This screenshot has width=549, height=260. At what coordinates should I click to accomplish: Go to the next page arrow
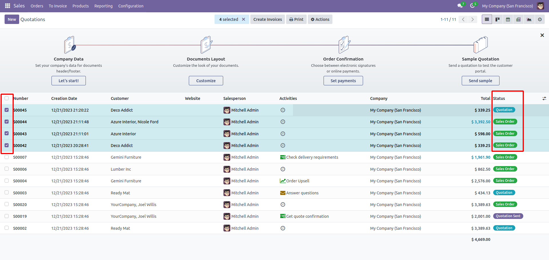pyautogui.click(x=472, y=19)
